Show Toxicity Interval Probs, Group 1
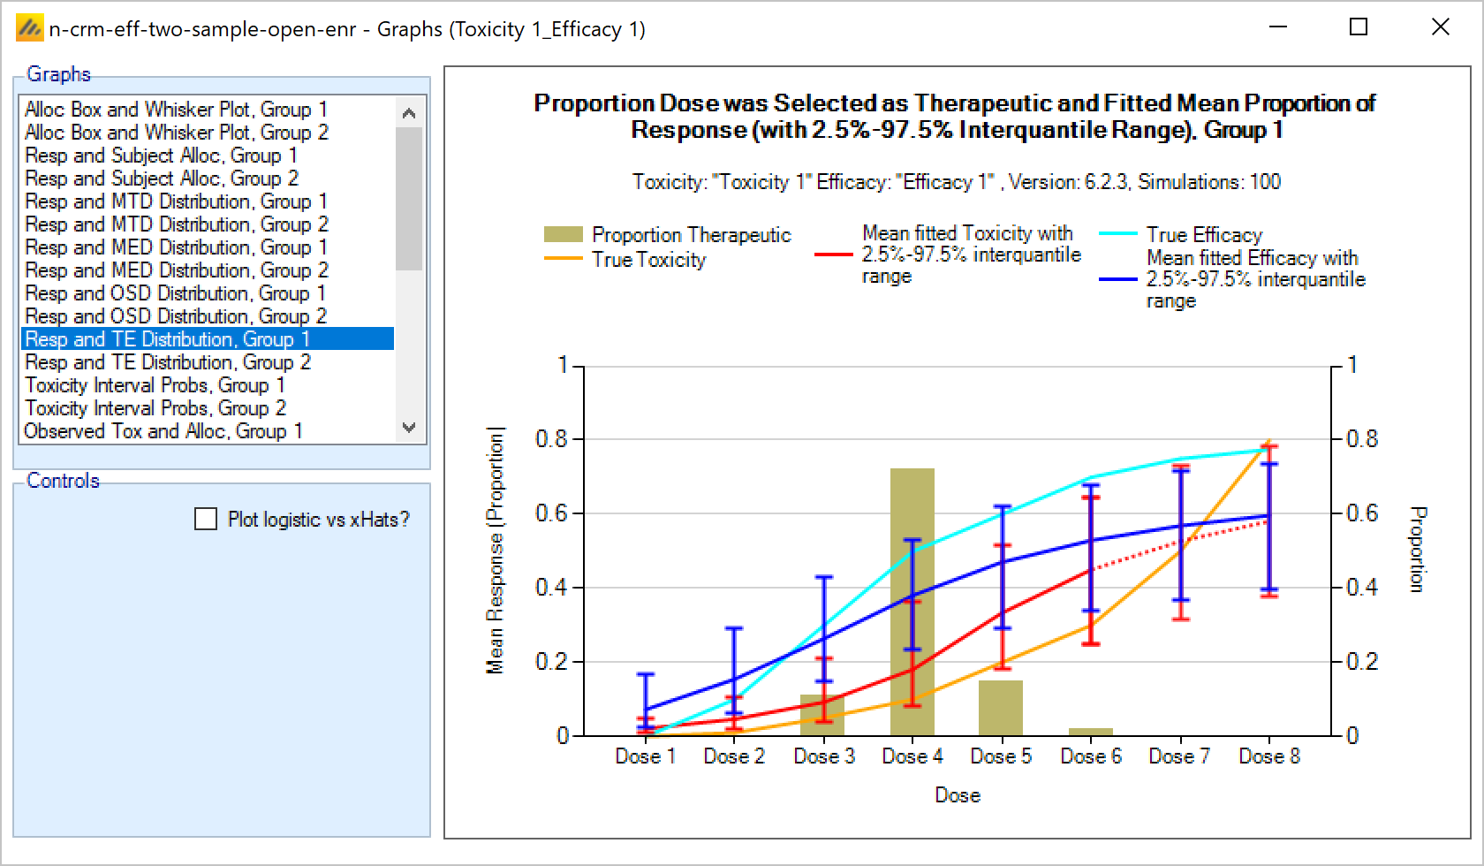1484x866 pixels. coord(155,385)
